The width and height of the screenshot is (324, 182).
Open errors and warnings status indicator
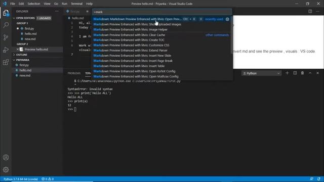48,179
